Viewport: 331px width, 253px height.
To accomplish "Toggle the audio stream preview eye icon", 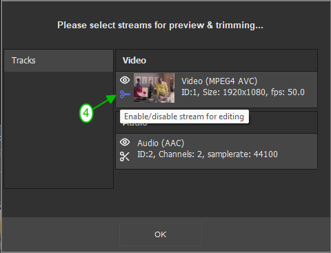I will 125,142.
